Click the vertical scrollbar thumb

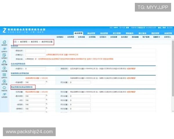[173, 68]
